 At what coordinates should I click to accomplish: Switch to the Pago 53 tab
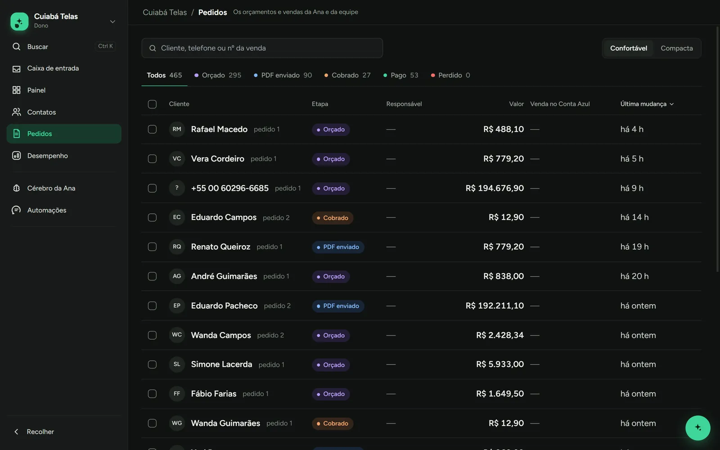tap(400, 75)
